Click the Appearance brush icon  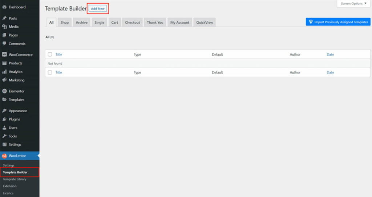pos(4,110)
